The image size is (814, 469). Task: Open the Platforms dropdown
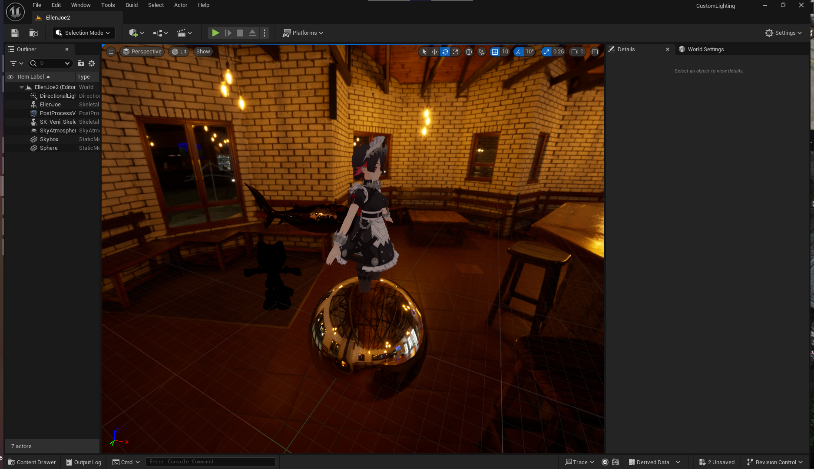(x=303, y=33)
